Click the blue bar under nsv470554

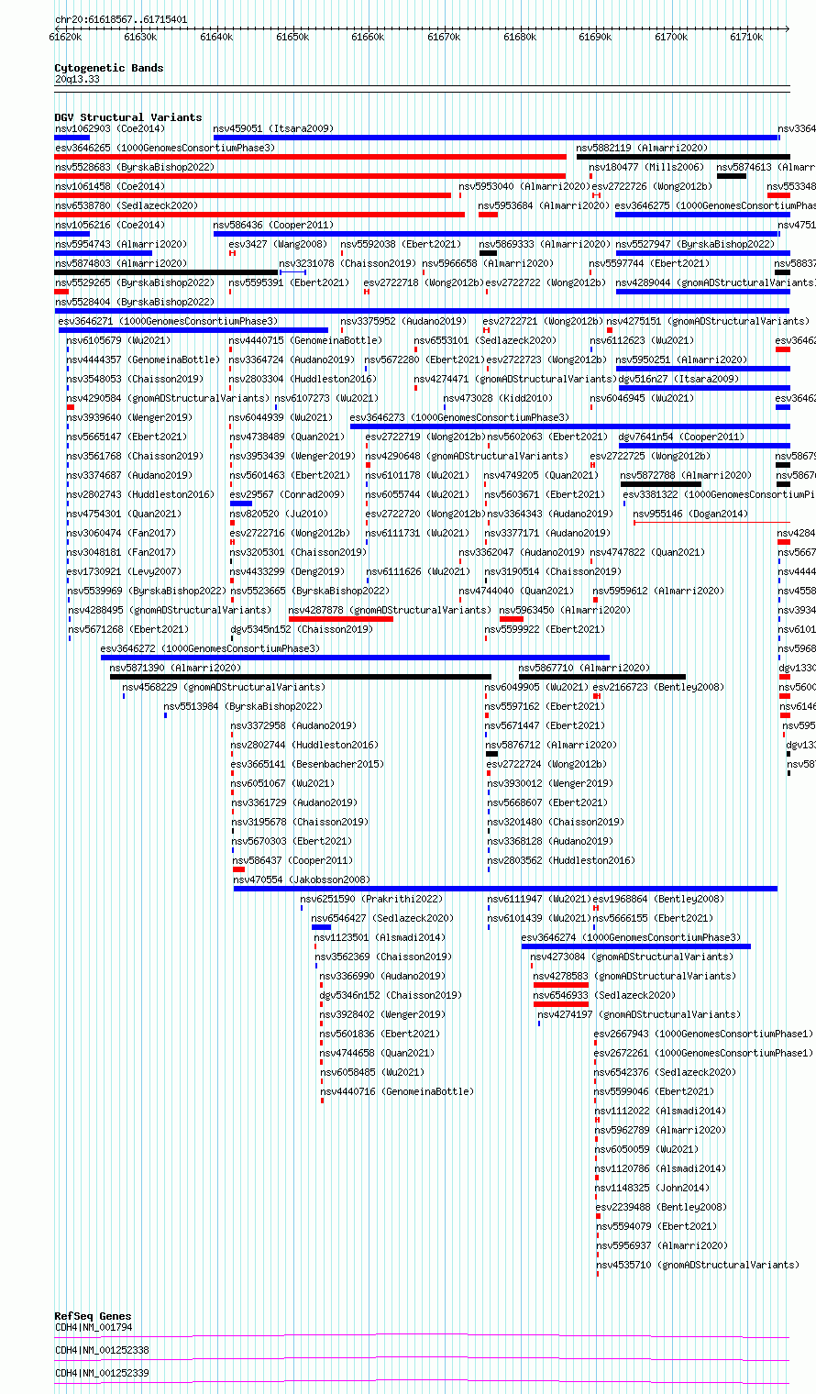tap(505, 889)
